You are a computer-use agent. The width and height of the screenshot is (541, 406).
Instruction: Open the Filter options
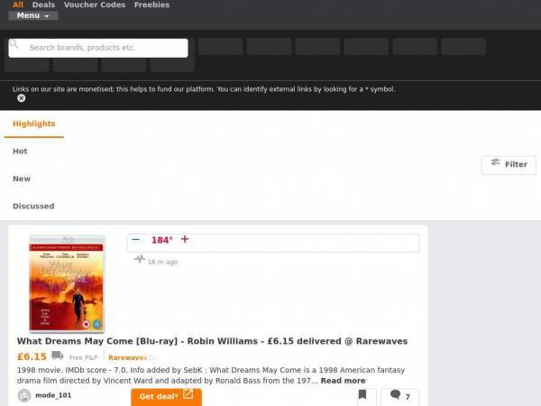tap(509, 165)
